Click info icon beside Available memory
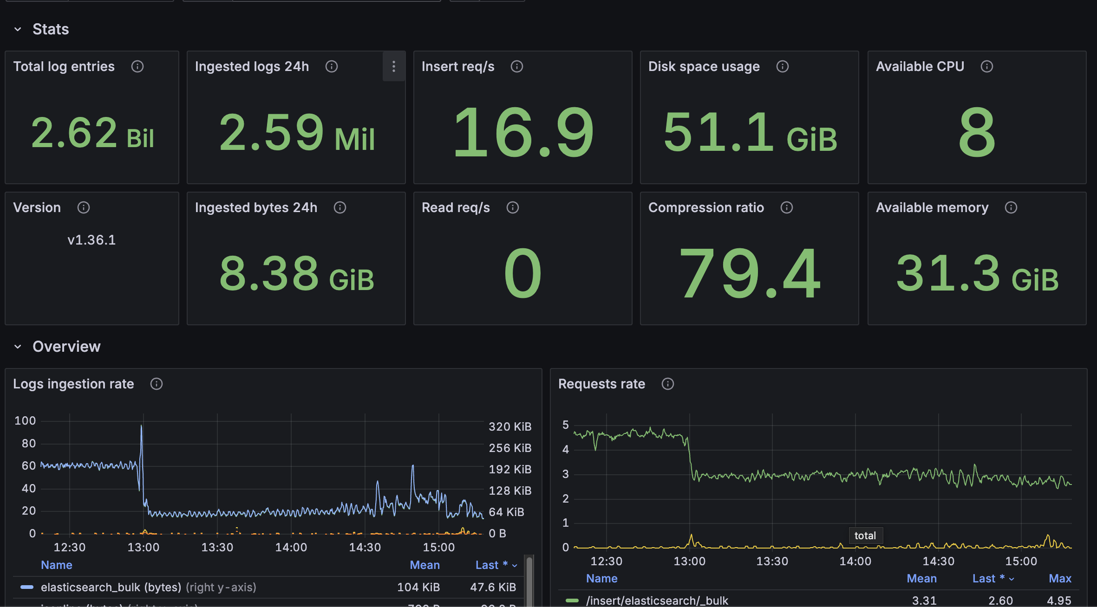Screen dimensions: 1097x607 point(1011,207)
